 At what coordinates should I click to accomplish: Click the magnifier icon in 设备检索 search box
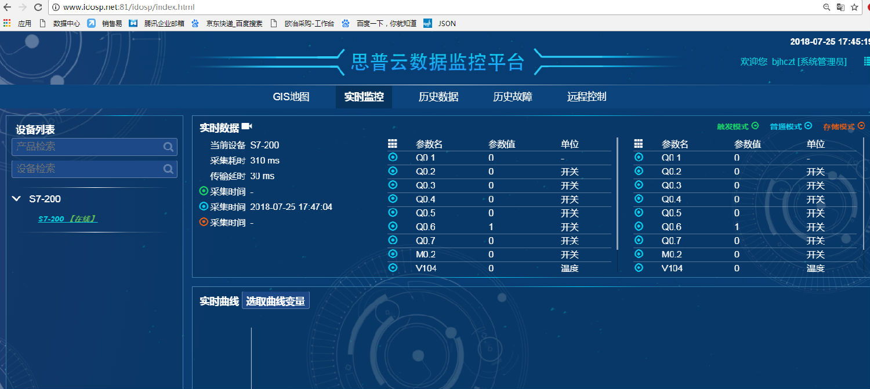[168, 170]
